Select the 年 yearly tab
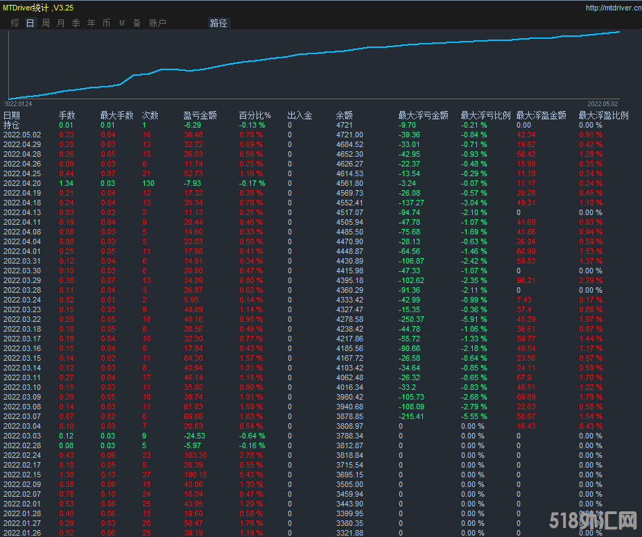This screenshot has width=642, height=537. click(x=92, y=23)
